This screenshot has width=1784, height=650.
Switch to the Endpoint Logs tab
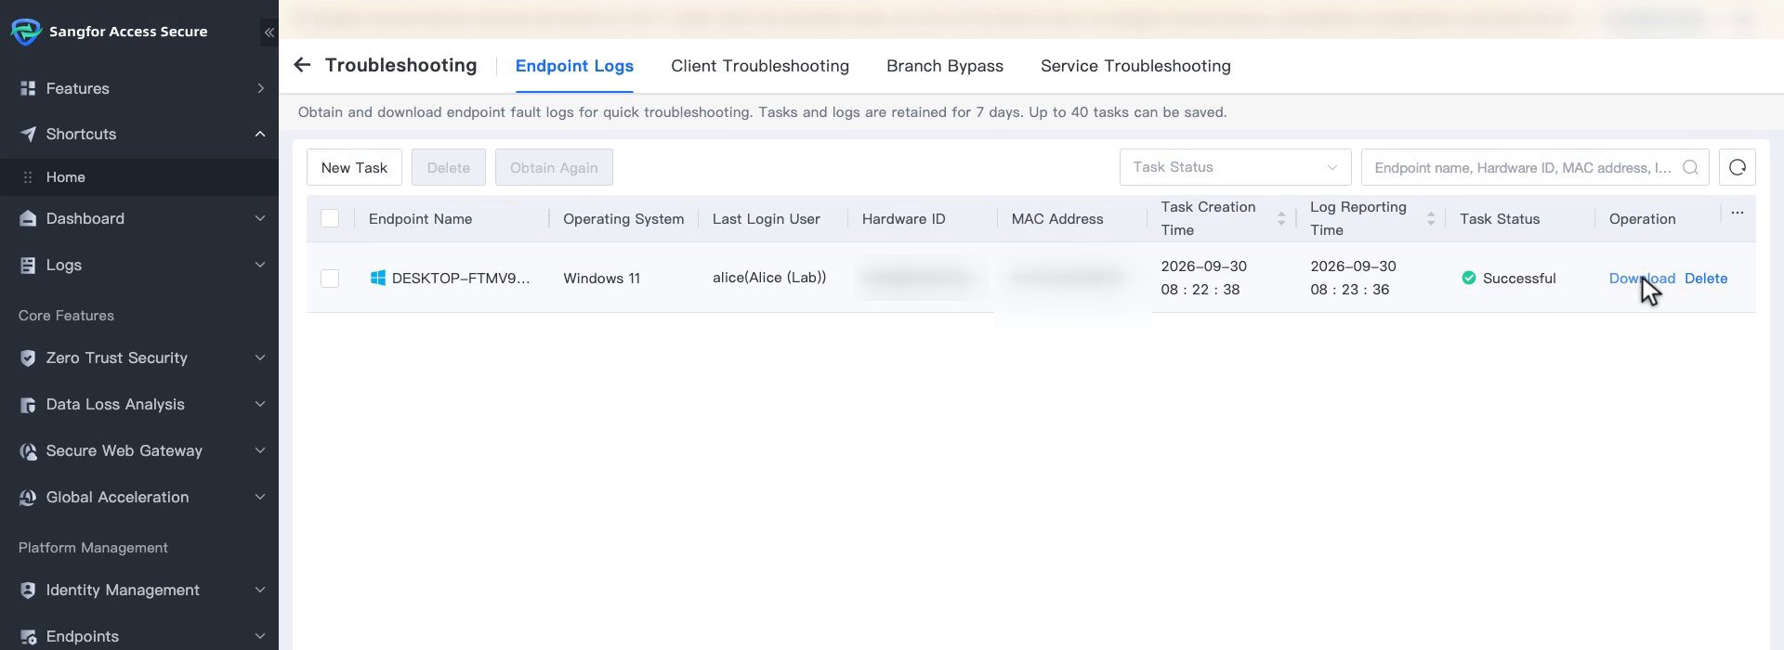(x=574, y=66)
